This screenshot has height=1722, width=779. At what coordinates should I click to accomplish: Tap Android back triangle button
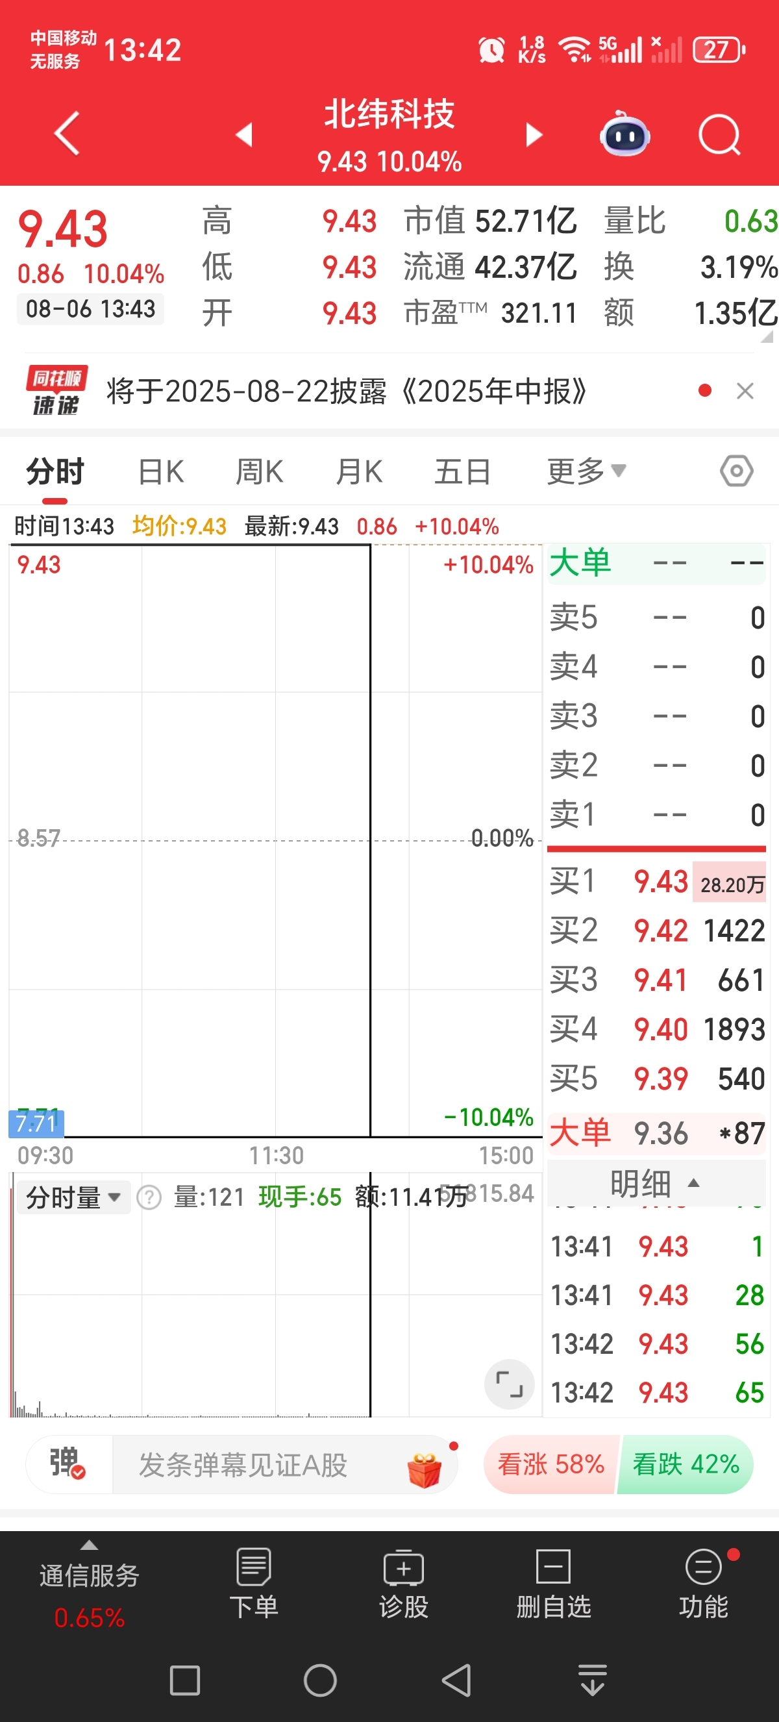click(x=457, y=1680)
